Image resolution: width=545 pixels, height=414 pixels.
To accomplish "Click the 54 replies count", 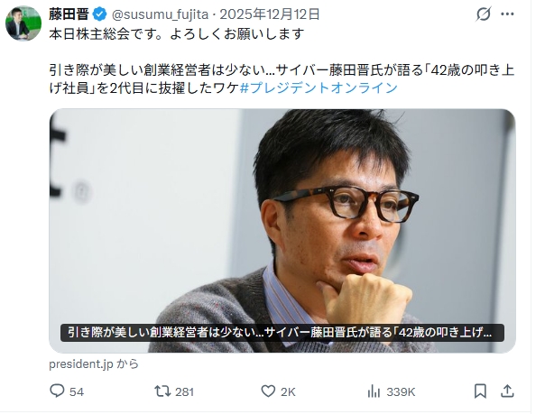I will coord(77,392).
